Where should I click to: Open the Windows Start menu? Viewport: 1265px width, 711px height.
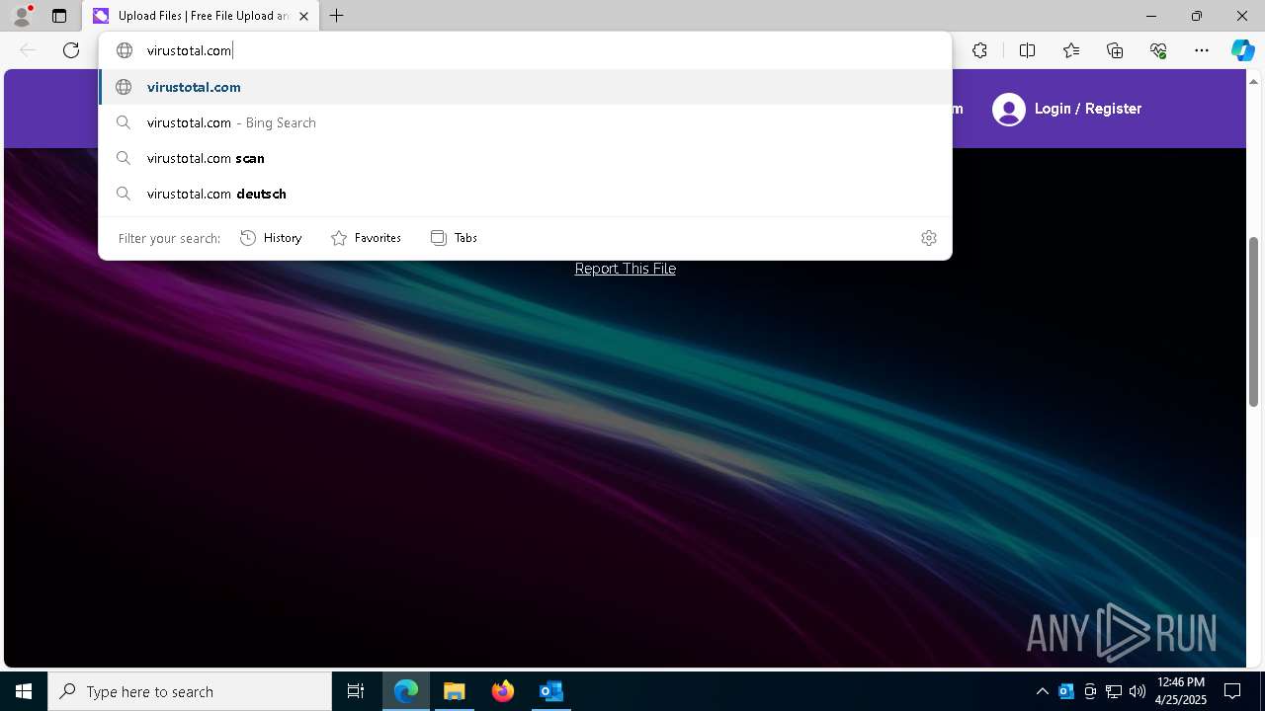[x=24, y=691]
